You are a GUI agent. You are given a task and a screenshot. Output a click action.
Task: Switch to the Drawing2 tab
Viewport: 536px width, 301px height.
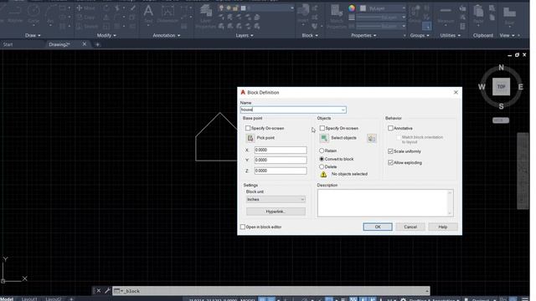pyautogui.click(x=59, y=44)
